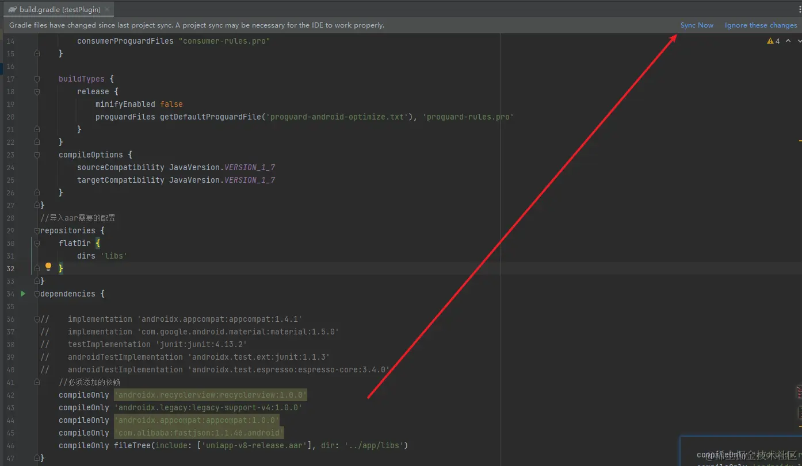Screen dimensions: 802x466
Task: Collapse the repositories block fold marker
Action: tap(37, 230)
